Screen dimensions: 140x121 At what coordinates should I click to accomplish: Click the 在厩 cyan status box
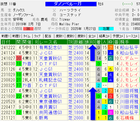click(106, 29)
